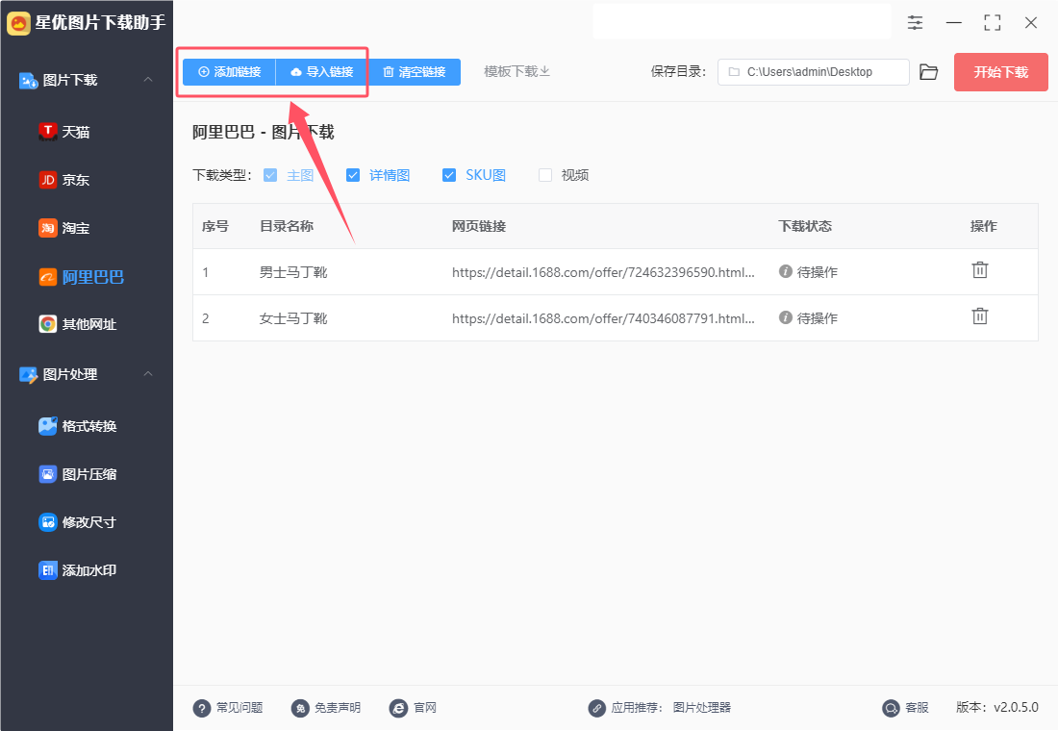Open the settings sliders icon
This screenshot has height=731, width=1058.
pos(915,22)
